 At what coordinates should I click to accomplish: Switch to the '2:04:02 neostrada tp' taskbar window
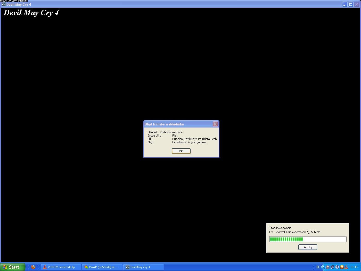tap(61, 267)
